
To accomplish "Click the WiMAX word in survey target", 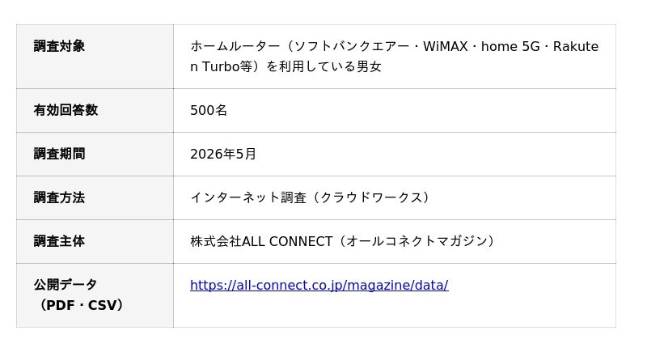I will (x=446, y=46).
